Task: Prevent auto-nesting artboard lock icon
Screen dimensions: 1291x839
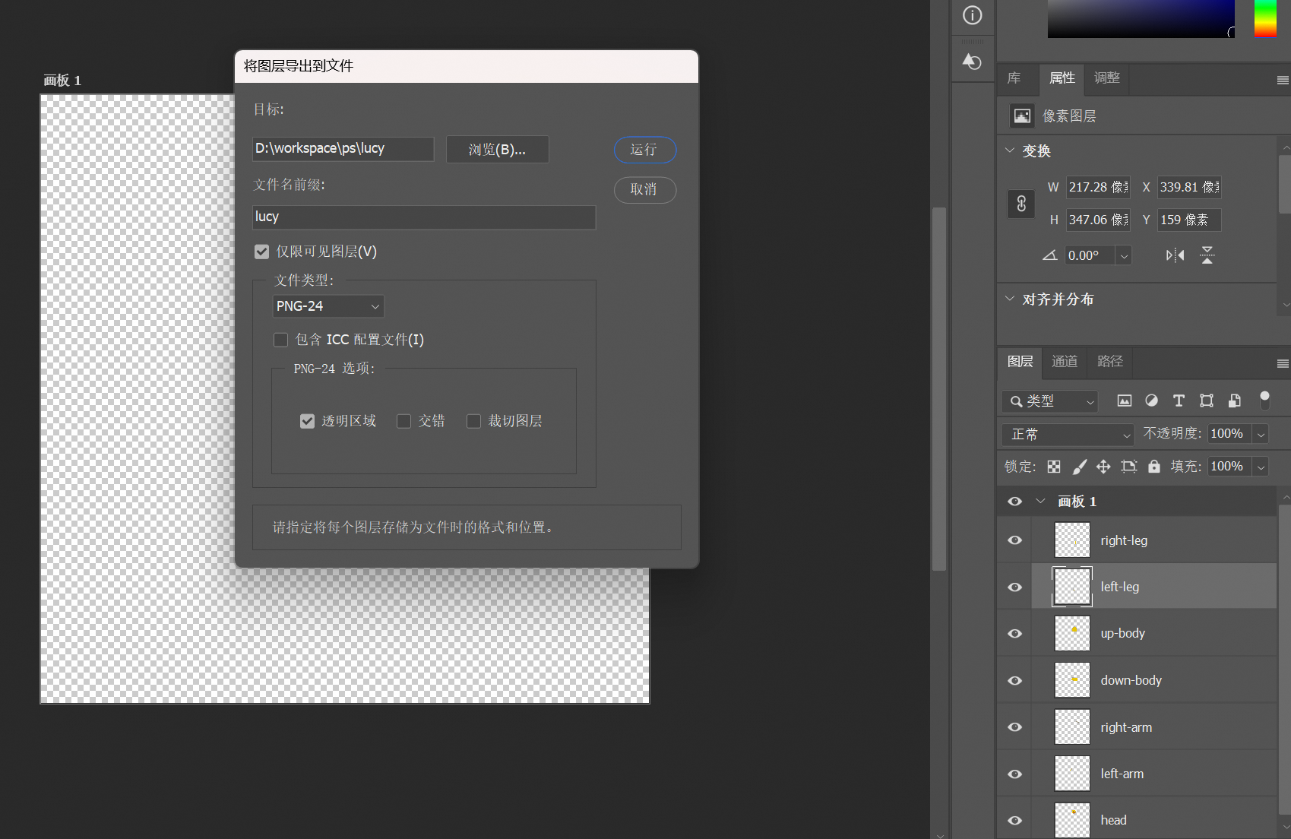Action: (x=1128, y=467)
